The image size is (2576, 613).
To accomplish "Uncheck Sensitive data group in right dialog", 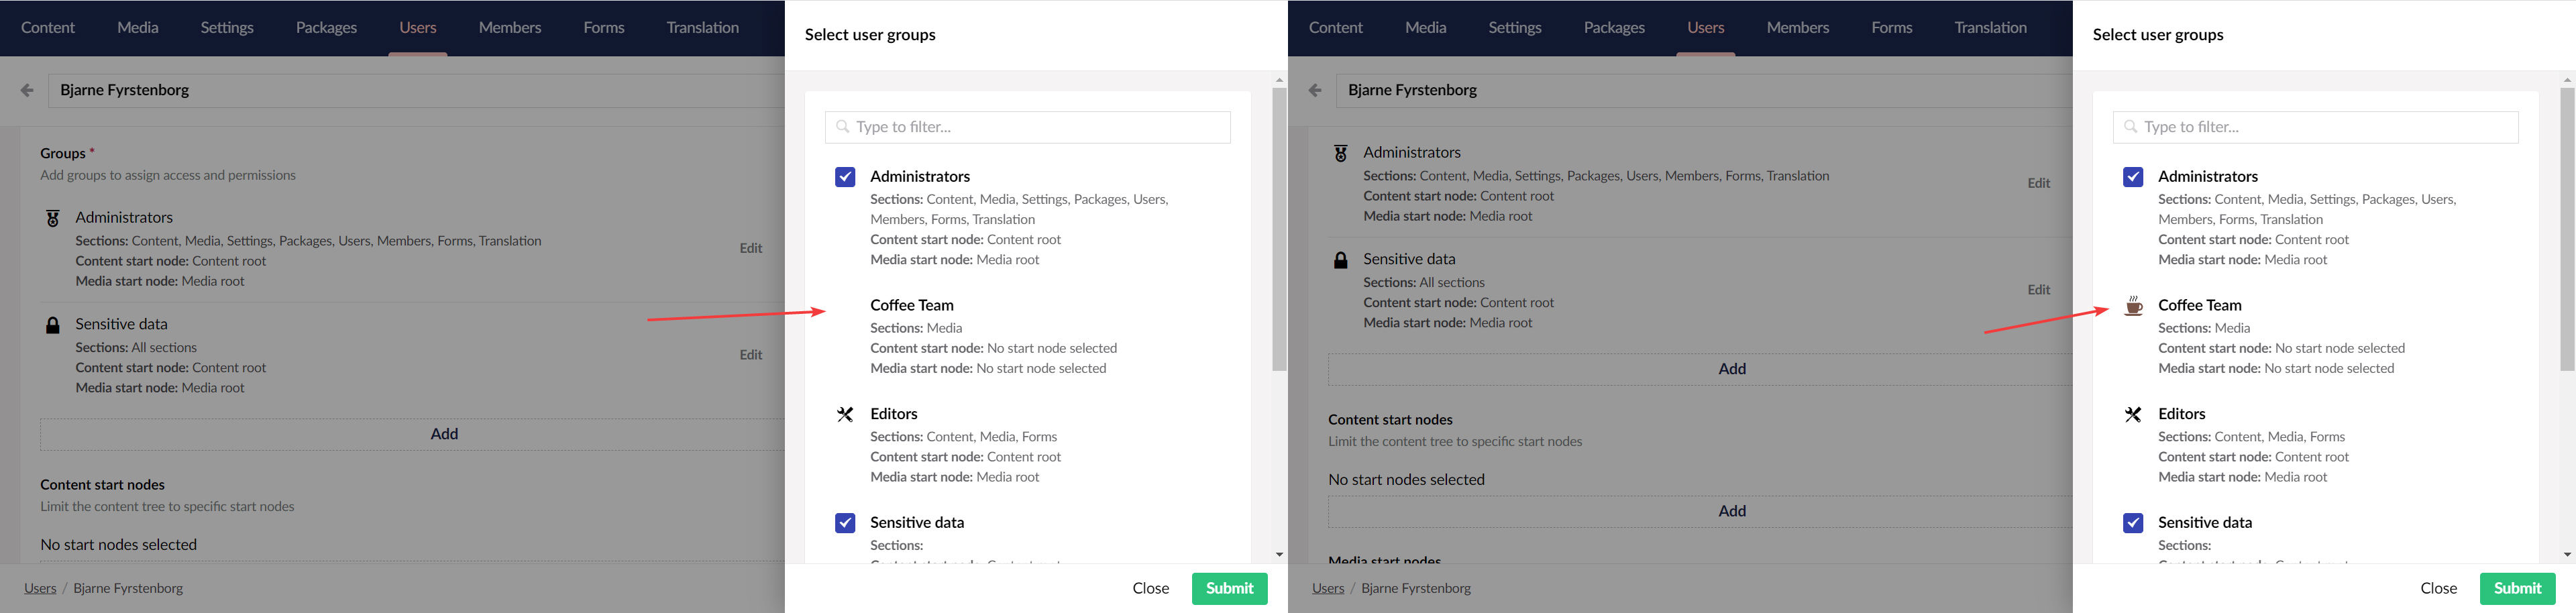I will tap(2133, 523).
